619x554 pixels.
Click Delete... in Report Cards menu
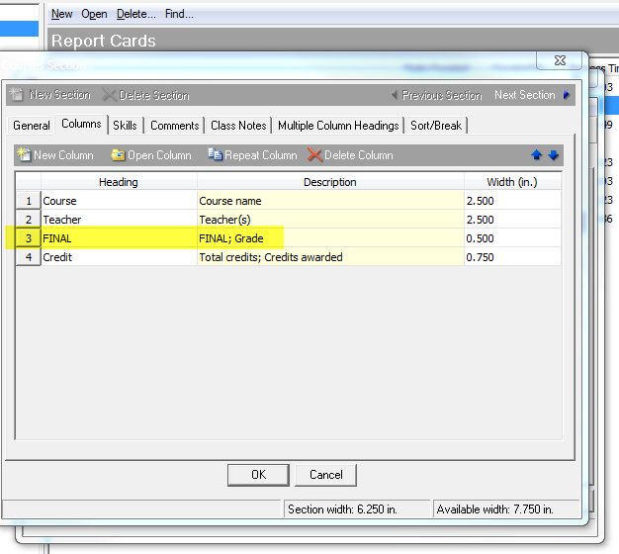[136, 14]
